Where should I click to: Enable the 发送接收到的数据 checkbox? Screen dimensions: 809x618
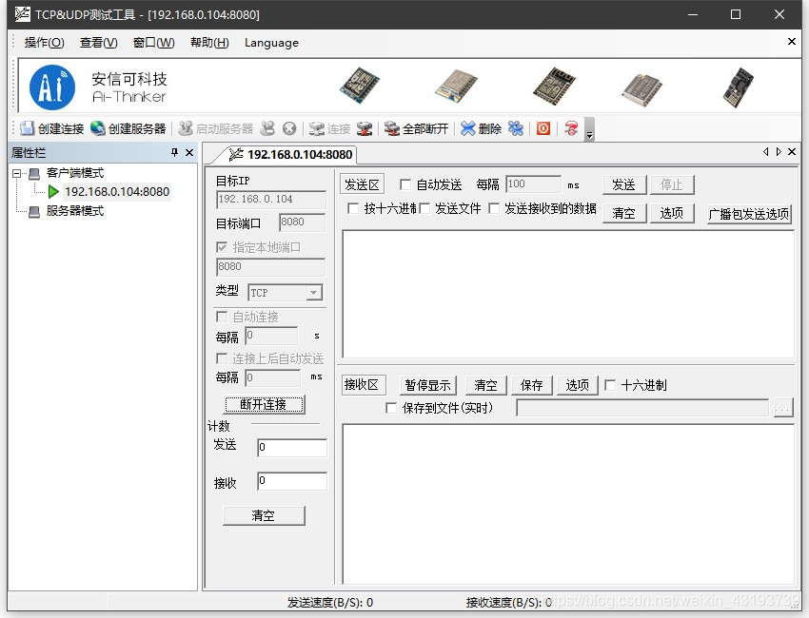(494, 208)
